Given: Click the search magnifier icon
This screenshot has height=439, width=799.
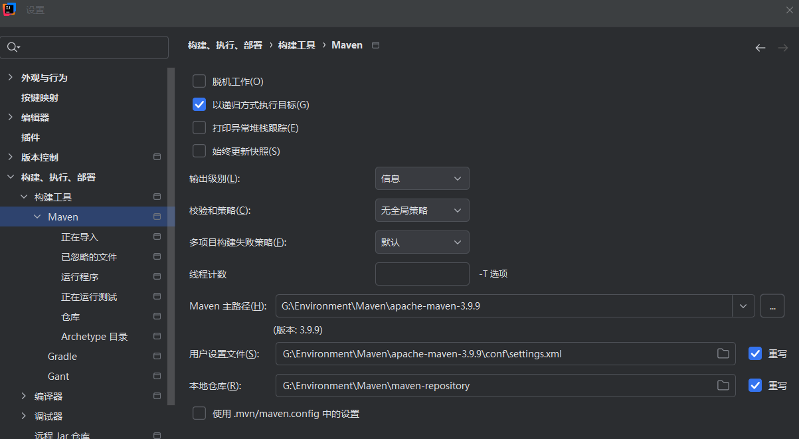Looking at the screenshot, I should pos(13,47).
